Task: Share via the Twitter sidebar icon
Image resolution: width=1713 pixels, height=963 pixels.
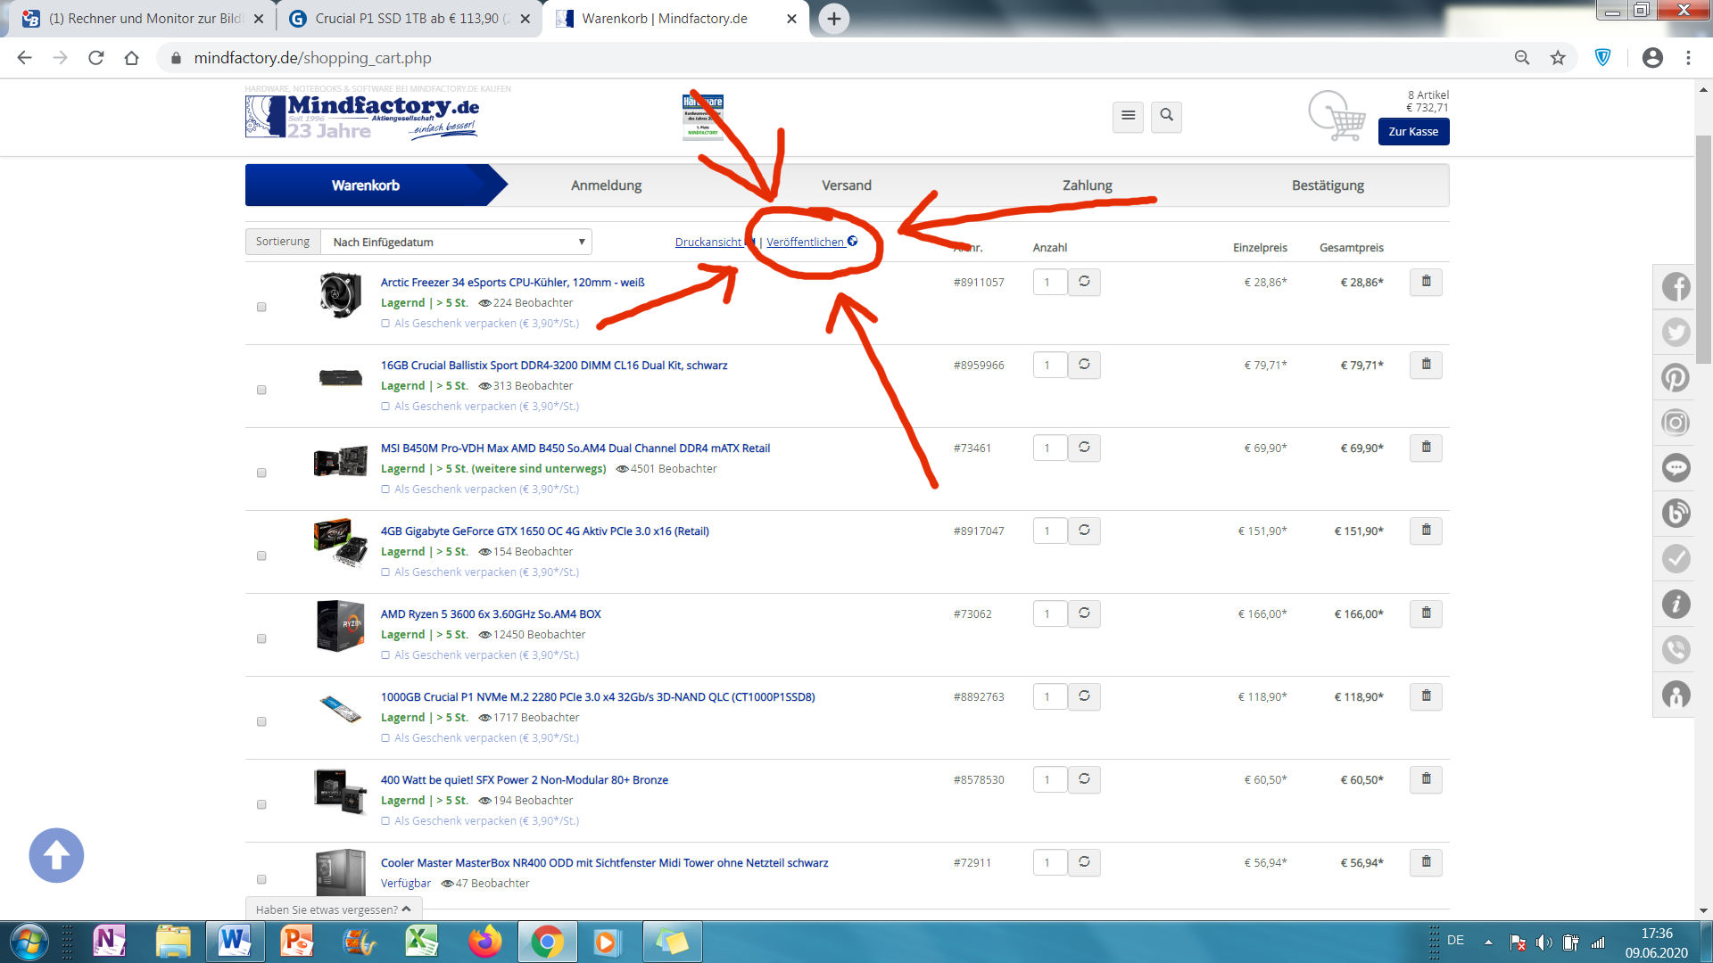Action: point(1676,333)
